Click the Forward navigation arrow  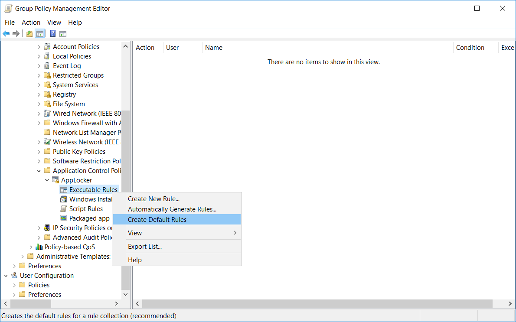coord(16,33)
